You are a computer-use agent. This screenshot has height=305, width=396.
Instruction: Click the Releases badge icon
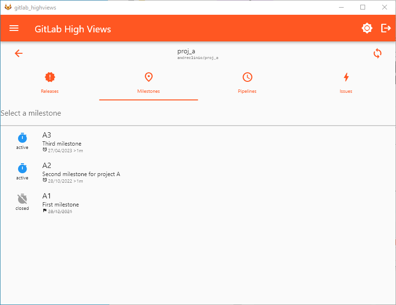(50, 77)
